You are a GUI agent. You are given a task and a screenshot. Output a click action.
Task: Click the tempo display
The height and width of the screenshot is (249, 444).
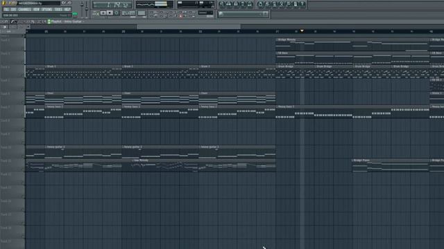(x=128, y=13)
